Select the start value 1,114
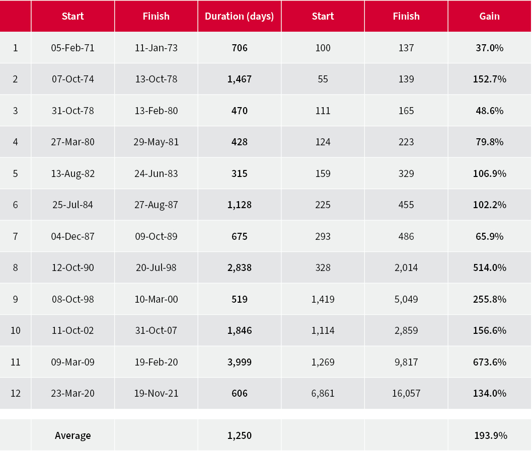Screen dimensions: 532x451 323,330
